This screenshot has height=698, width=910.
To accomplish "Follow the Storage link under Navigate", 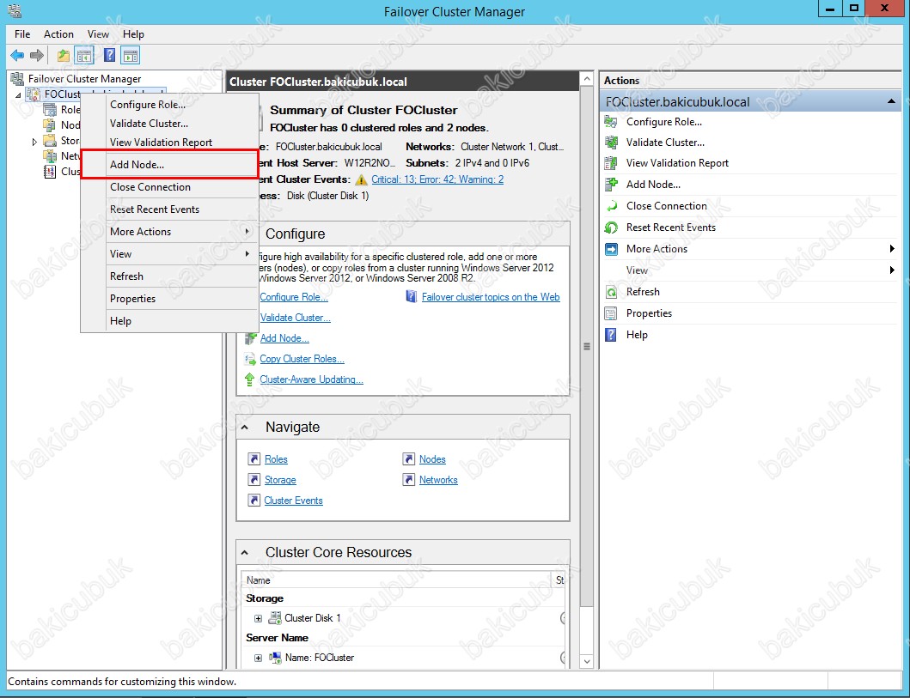I will 280,480.
